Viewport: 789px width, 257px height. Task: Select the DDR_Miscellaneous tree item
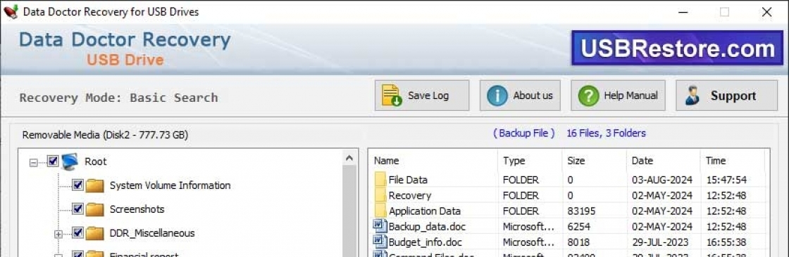click(x=152, y=233)
